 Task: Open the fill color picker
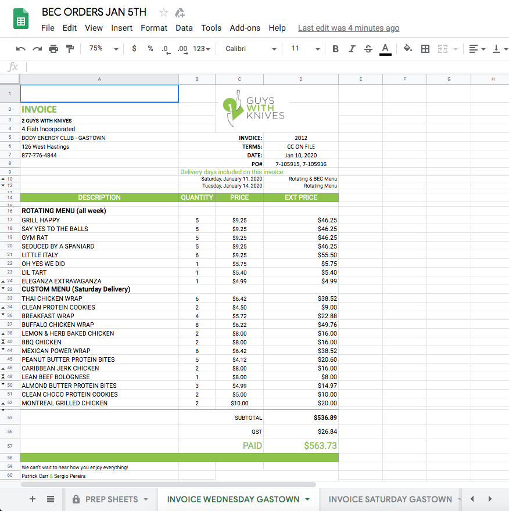[408, 49]
